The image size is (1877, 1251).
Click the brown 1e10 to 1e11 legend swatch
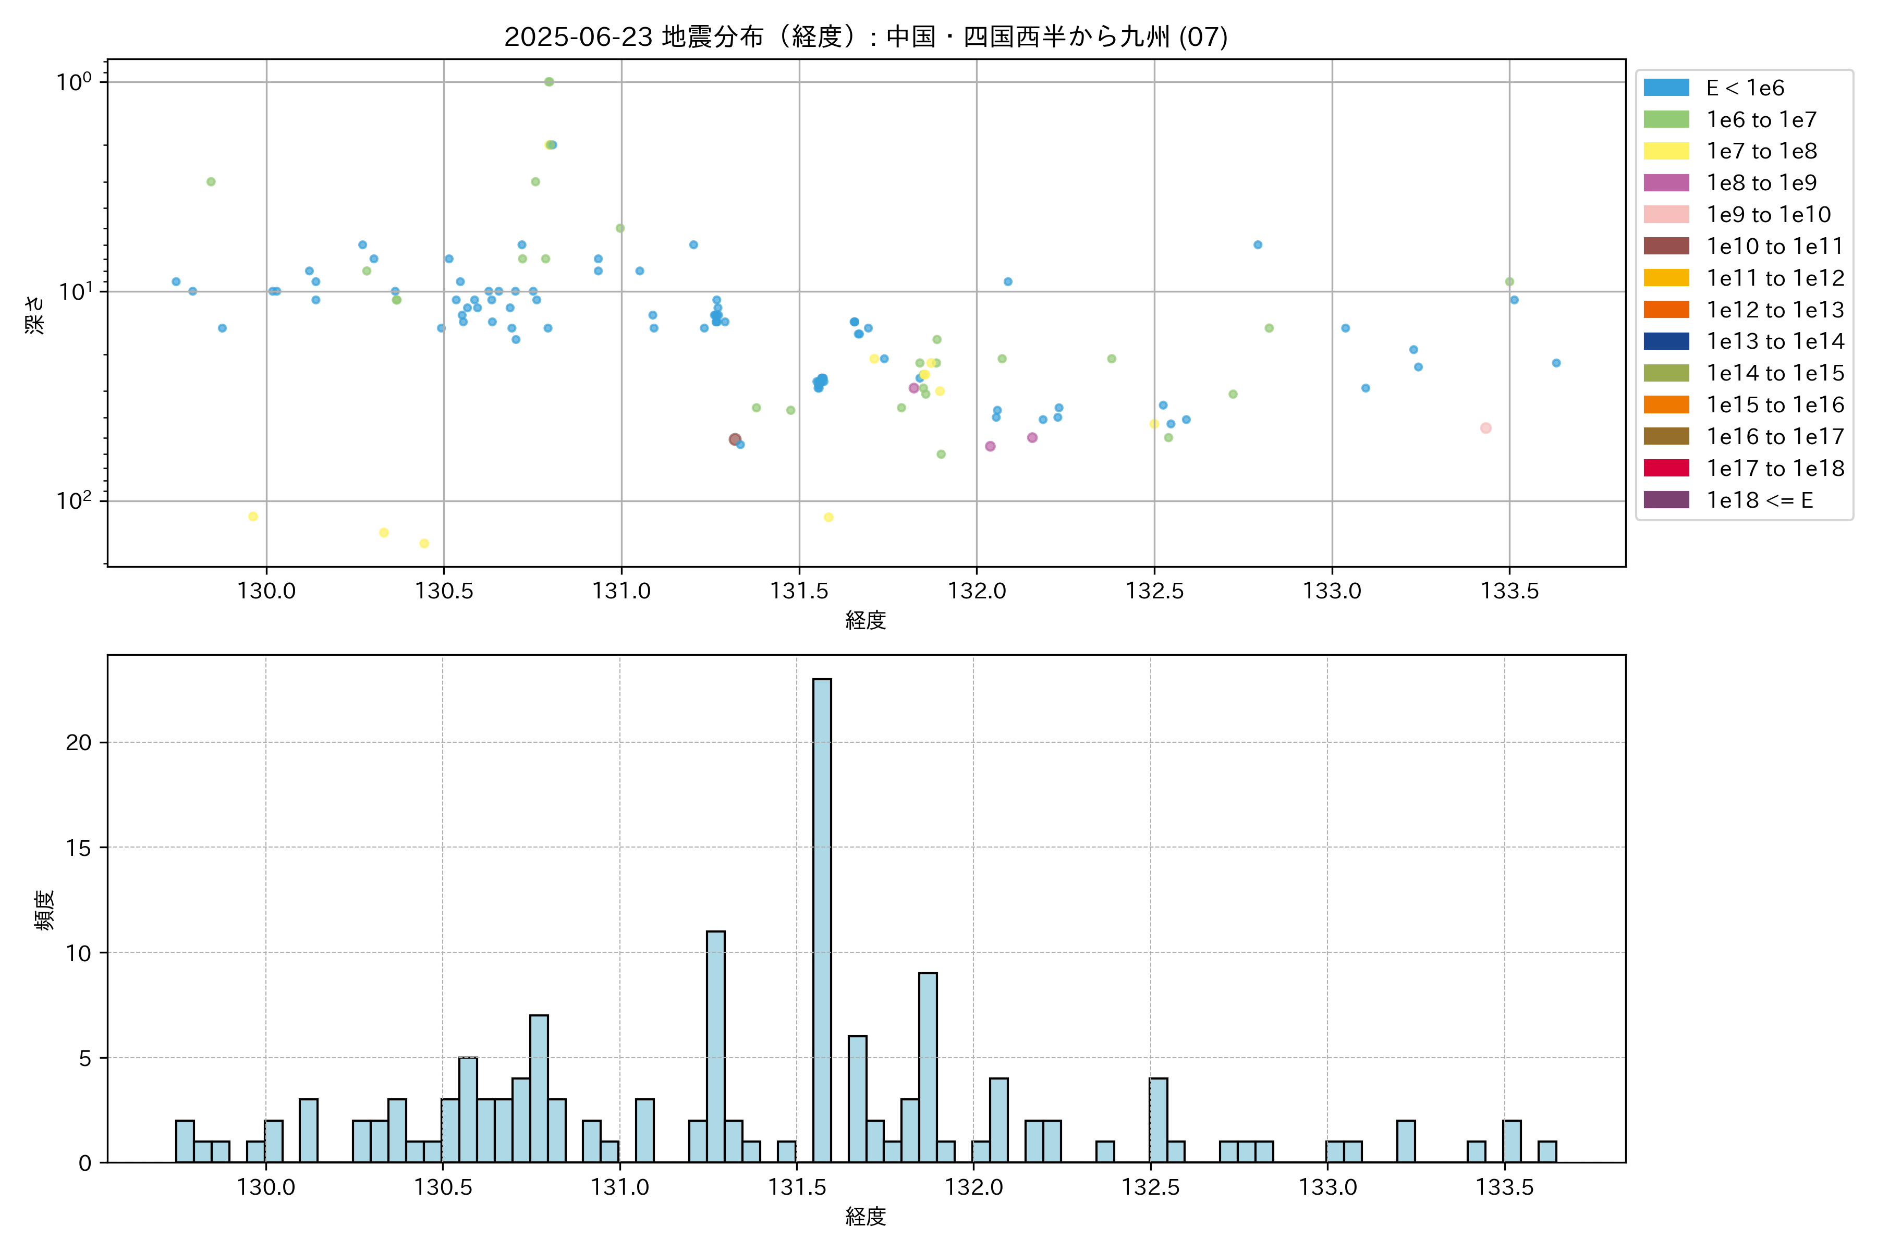(x=1665, y=246)
